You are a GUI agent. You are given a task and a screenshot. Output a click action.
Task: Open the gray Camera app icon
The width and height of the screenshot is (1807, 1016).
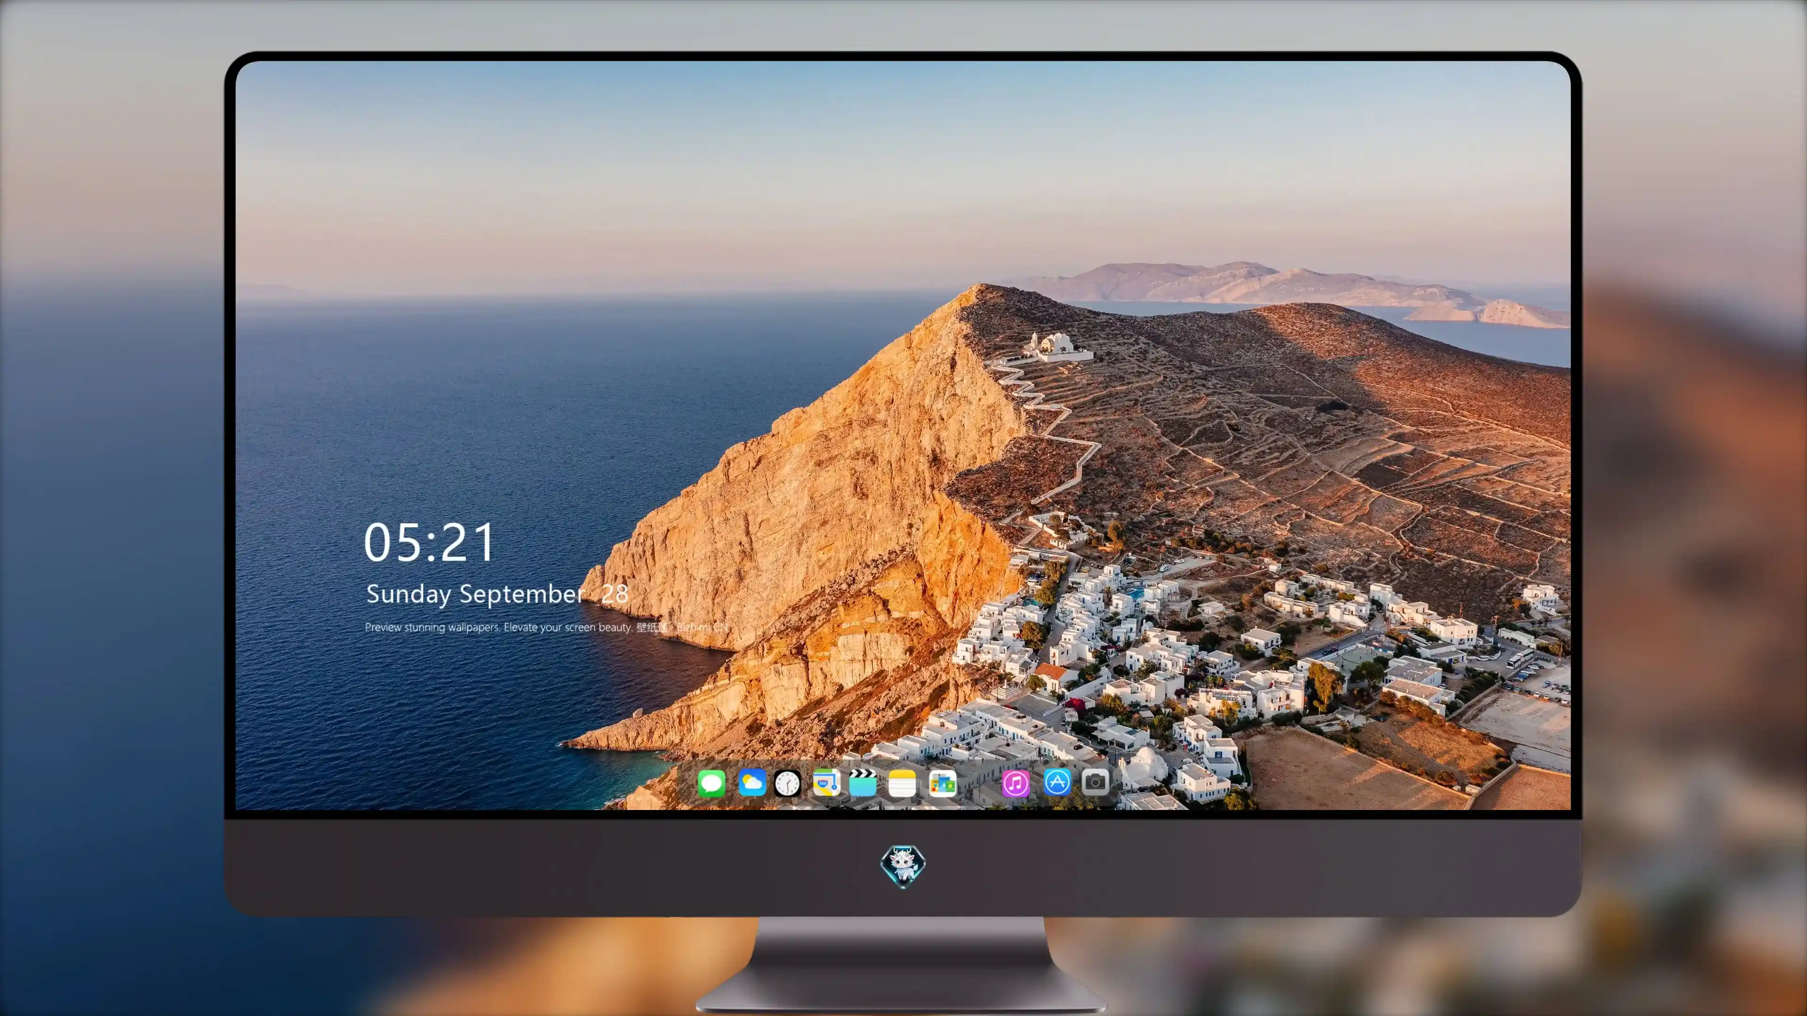1095,782
